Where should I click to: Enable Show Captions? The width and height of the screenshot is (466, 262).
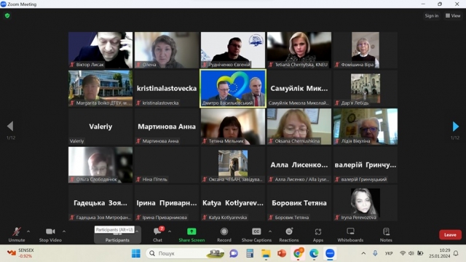256,234
